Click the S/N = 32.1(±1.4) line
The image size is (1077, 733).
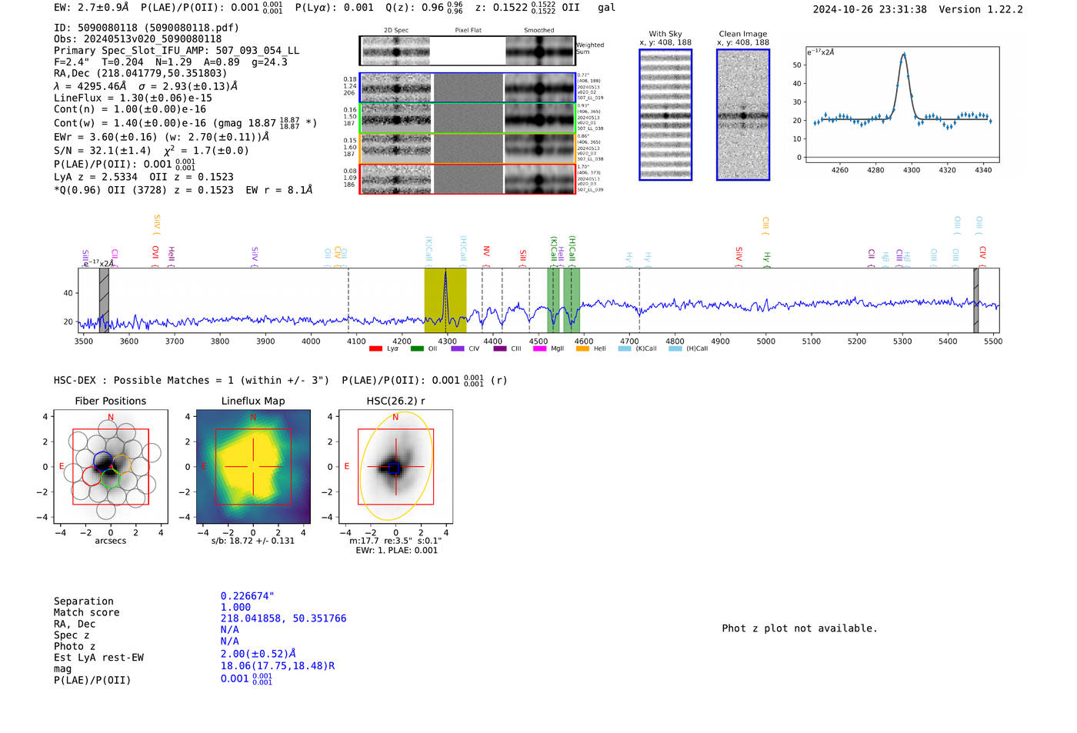[x=152, y=150]
